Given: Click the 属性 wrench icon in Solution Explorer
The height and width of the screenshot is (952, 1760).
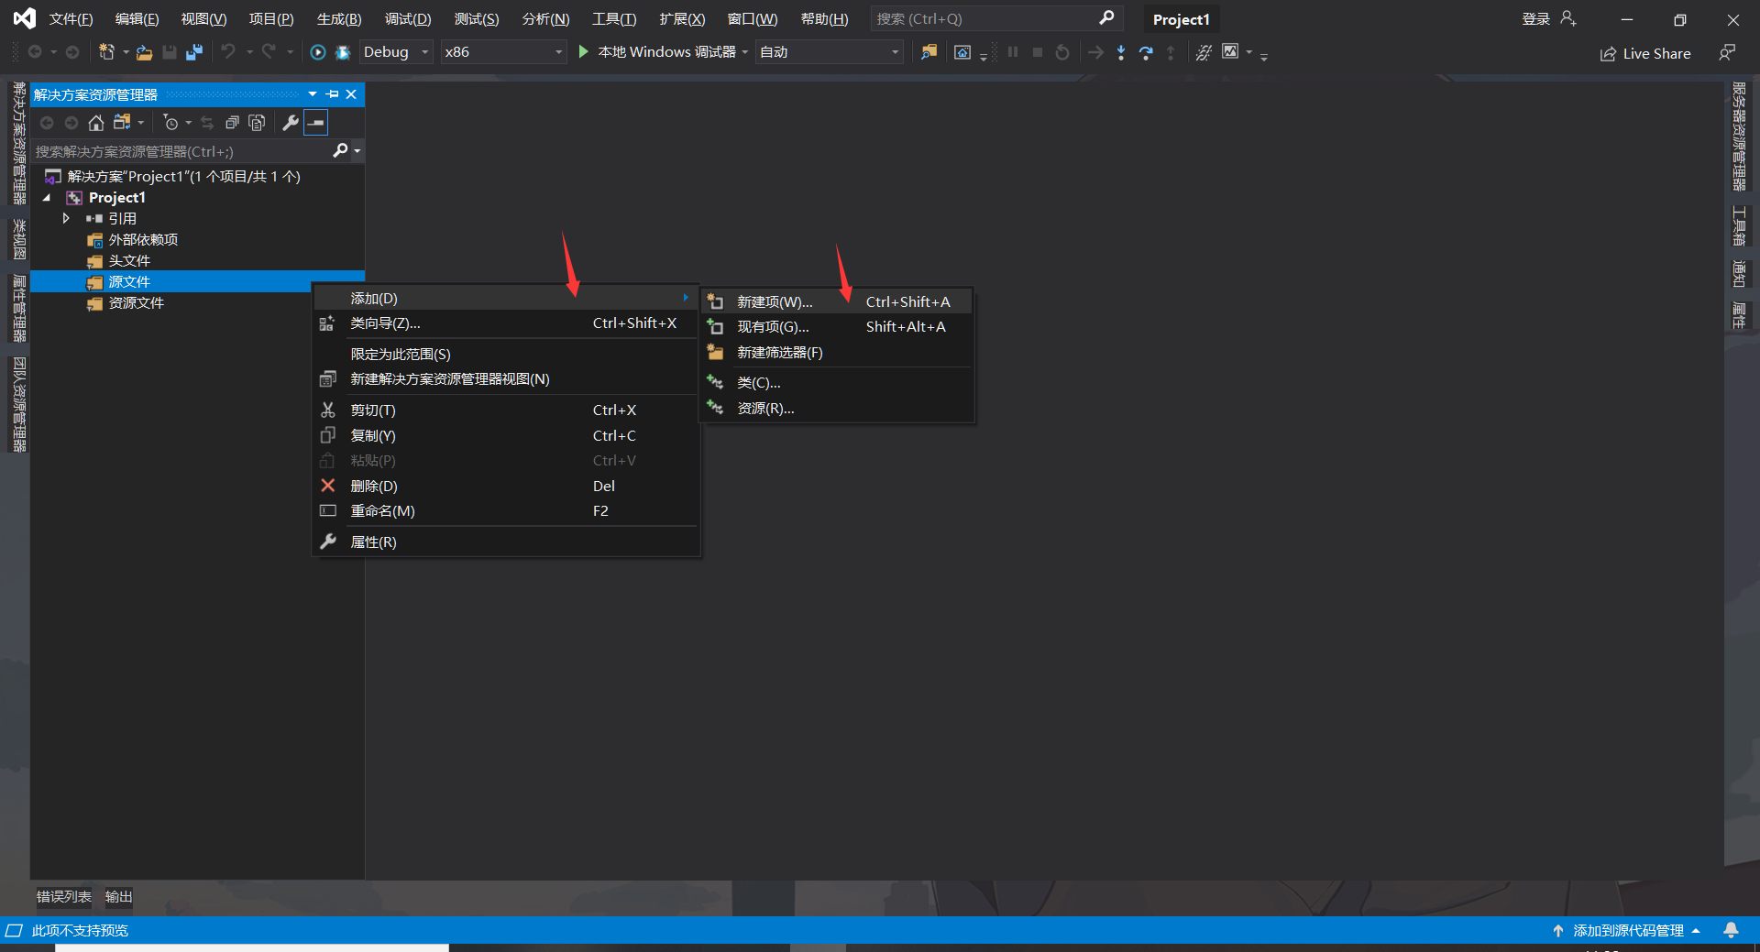Looking at the screenshot, I should (x=290, y=122).
